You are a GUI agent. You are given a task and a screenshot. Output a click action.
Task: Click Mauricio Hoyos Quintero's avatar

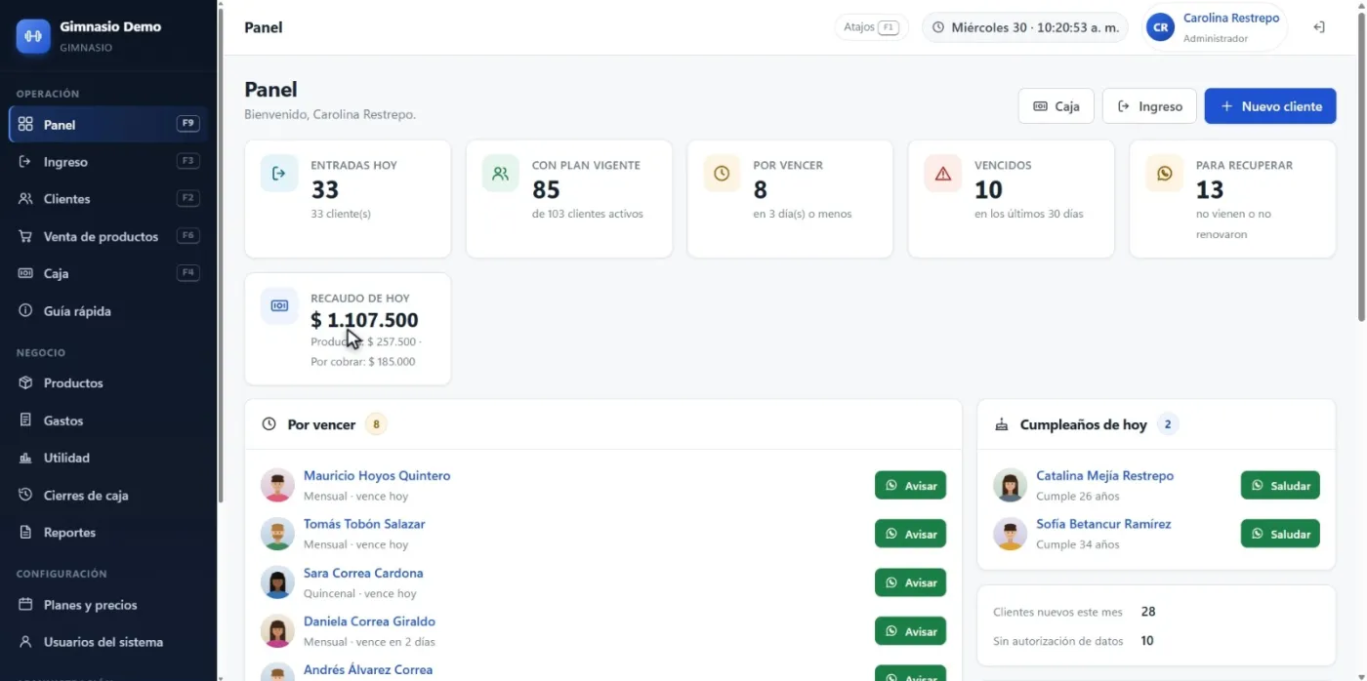[277, 485]
